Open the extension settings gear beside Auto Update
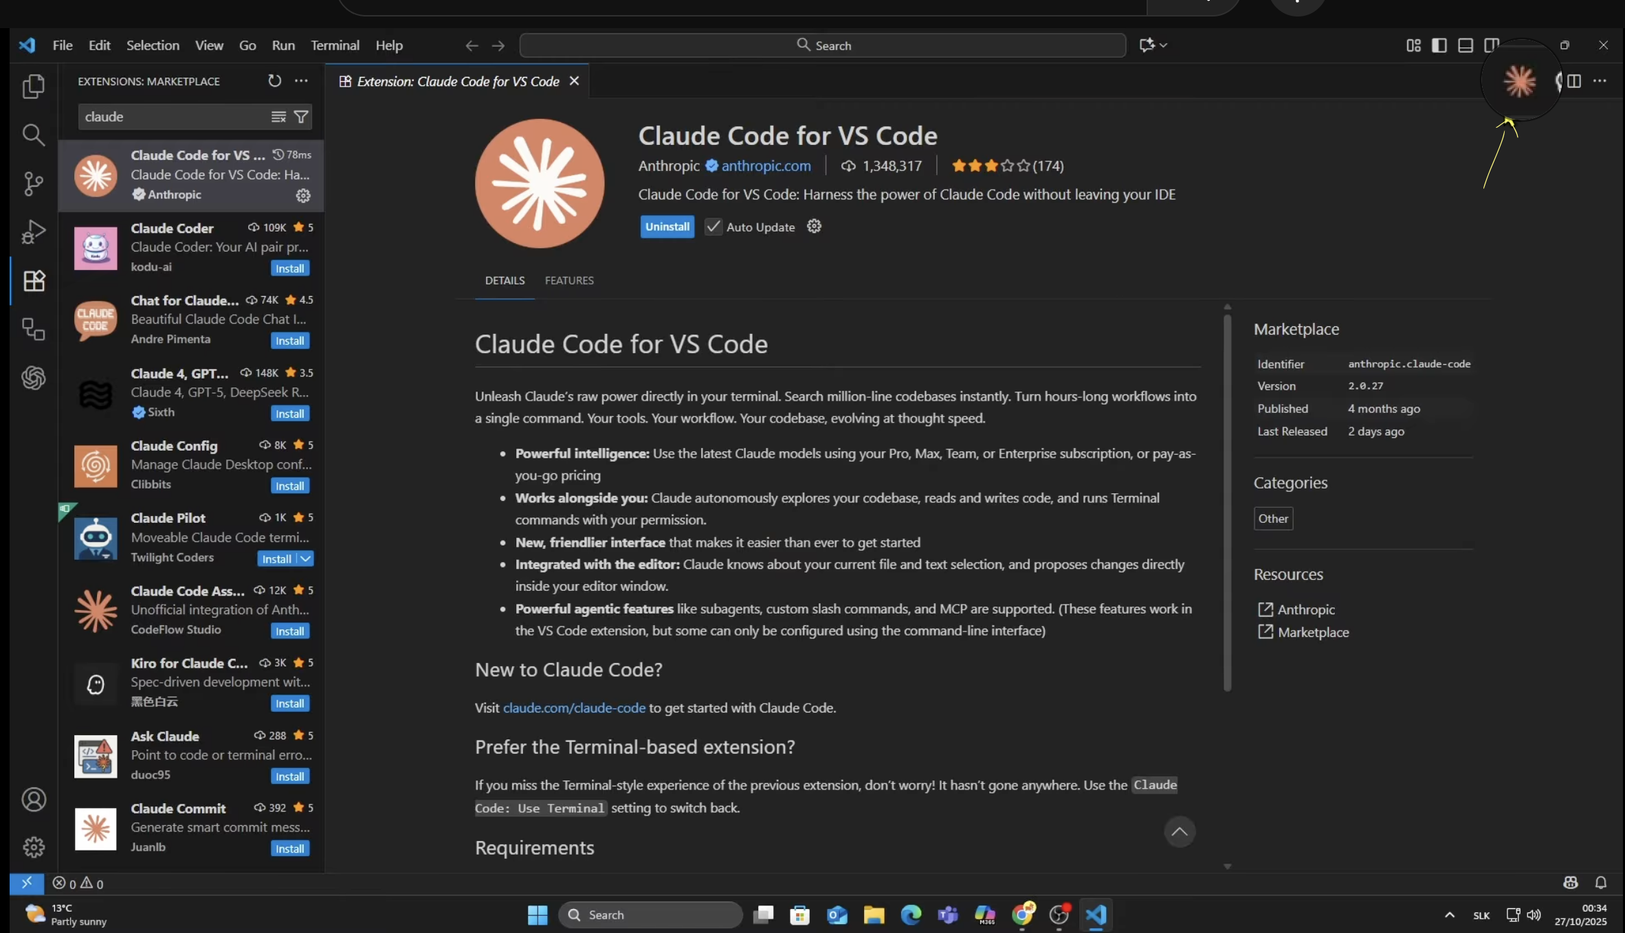The image size is (1625, 933). click(814, 227)
